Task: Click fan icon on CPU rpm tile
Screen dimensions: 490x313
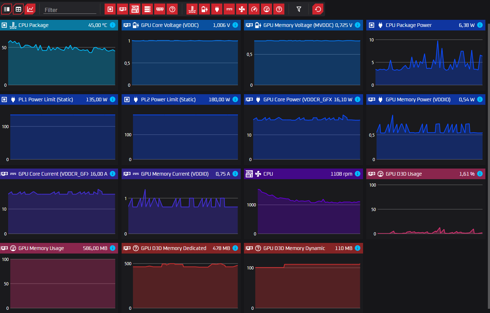Action: [258, 174]
